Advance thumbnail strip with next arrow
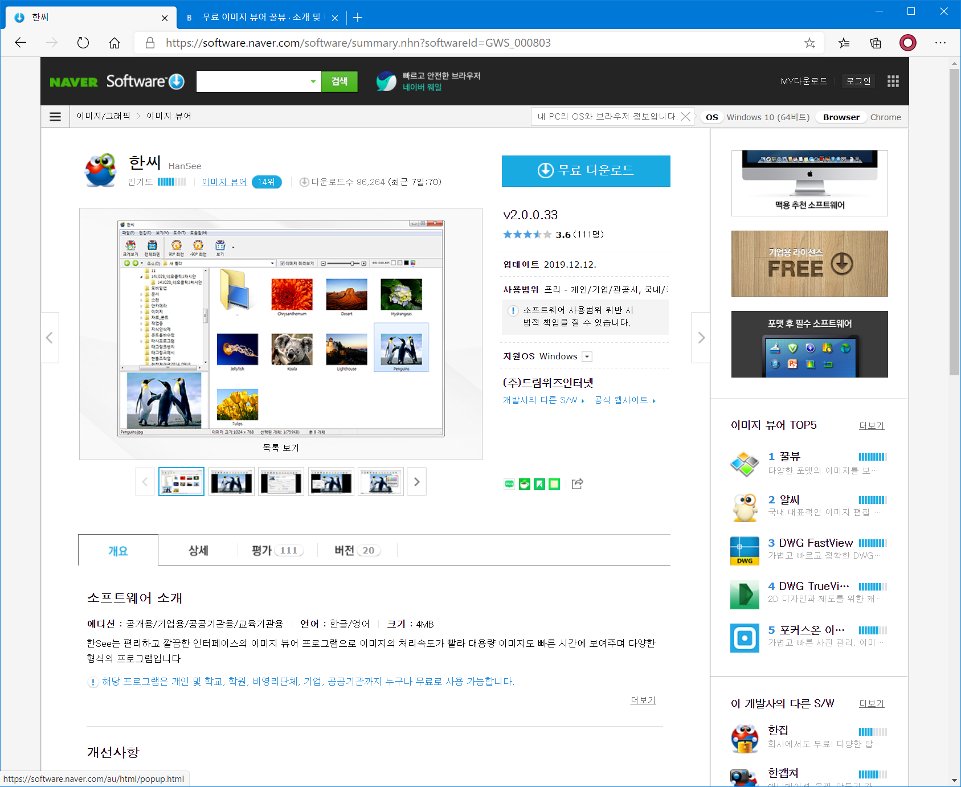The width and height of the screenshot is (961, 787). click(x=417, y=482)
